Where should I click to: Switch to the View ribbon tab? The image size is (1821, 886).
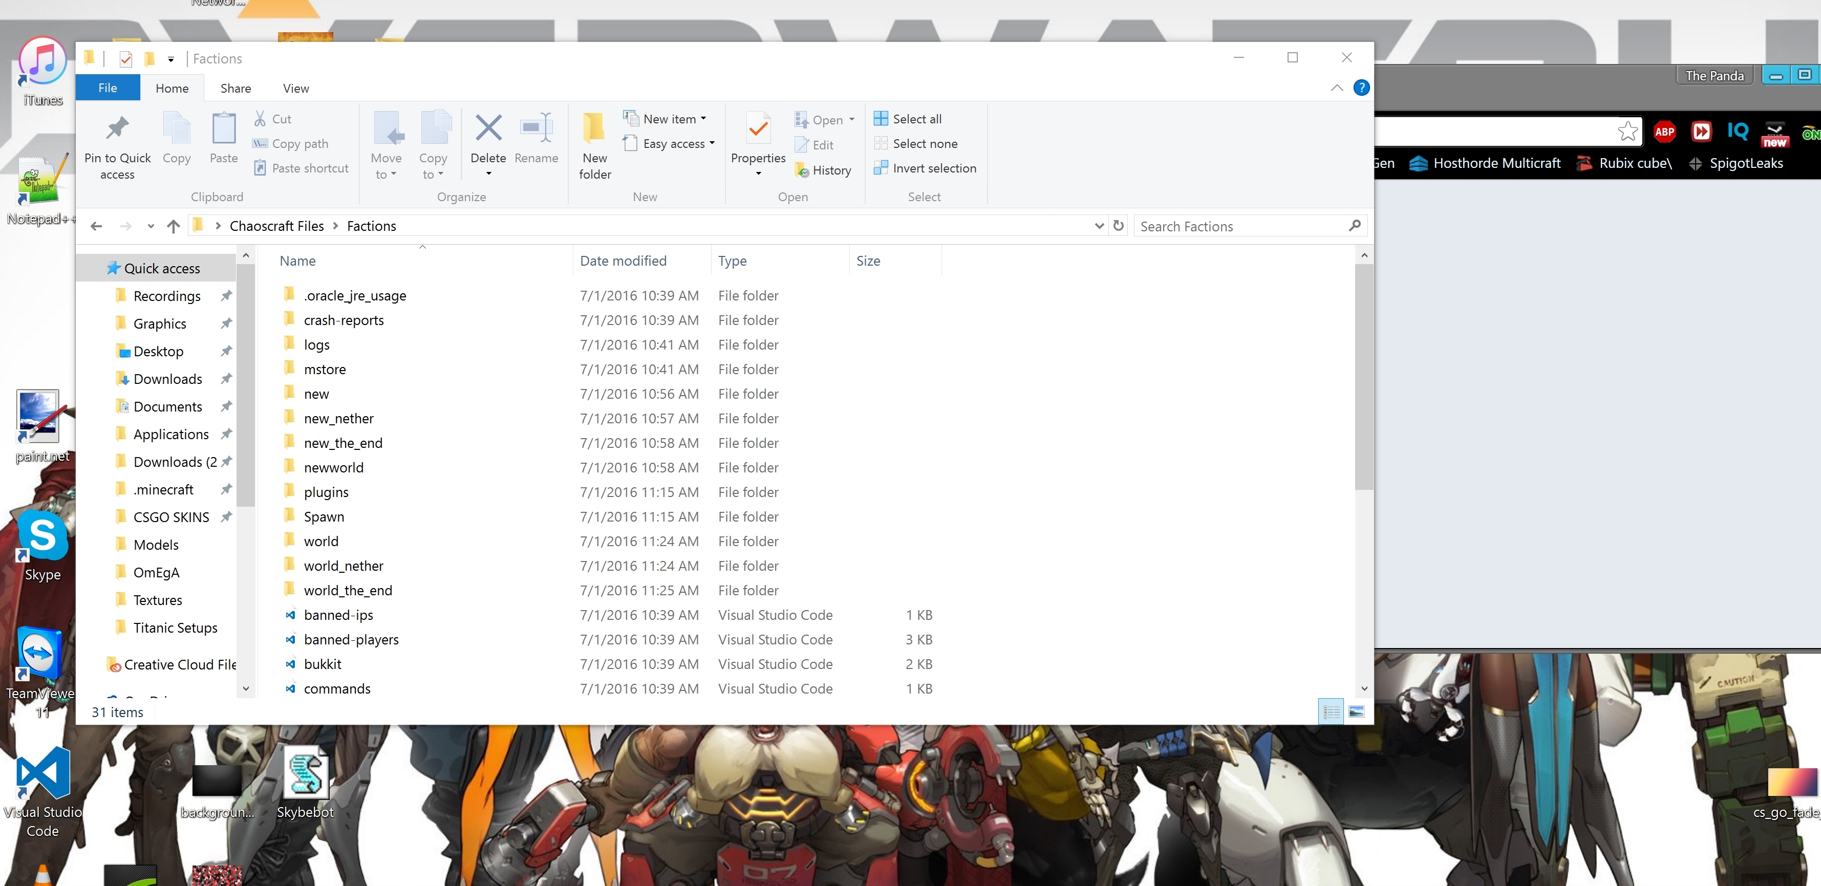[x=295, y=89]
